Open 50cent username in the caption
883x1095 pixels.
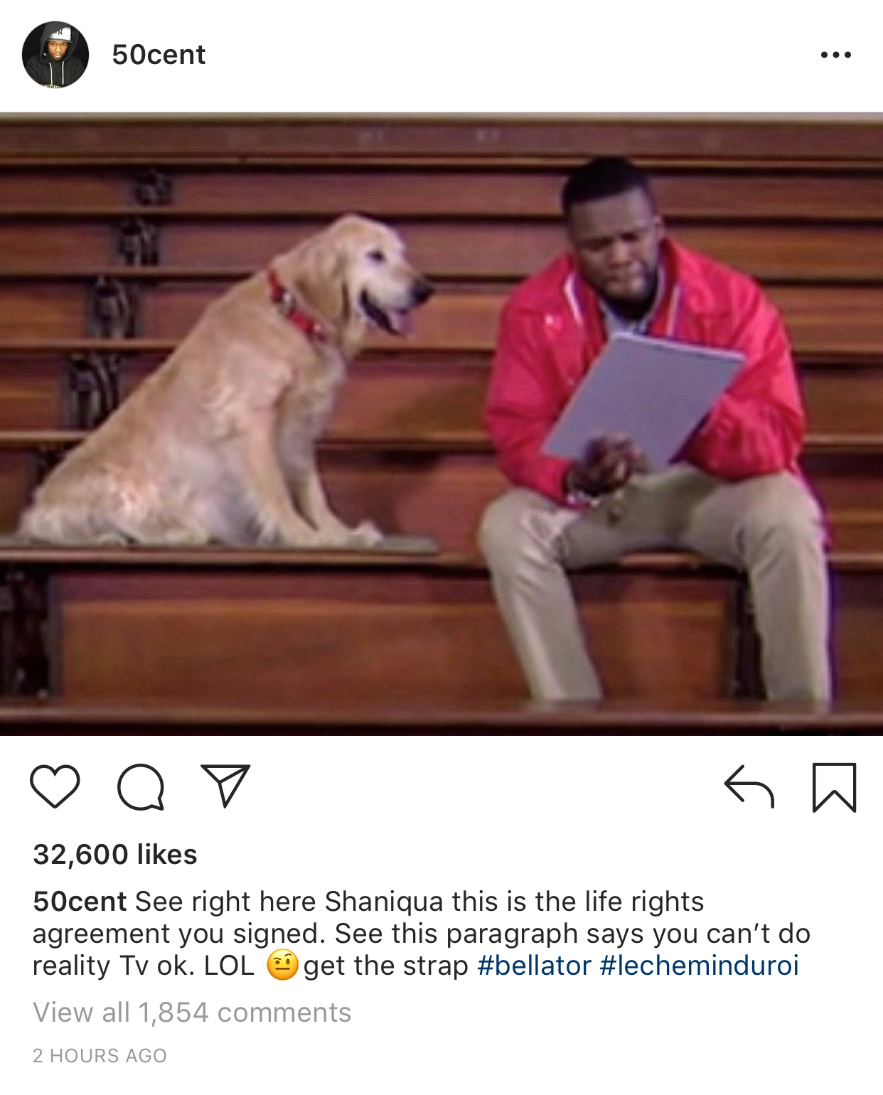(80, 901)
